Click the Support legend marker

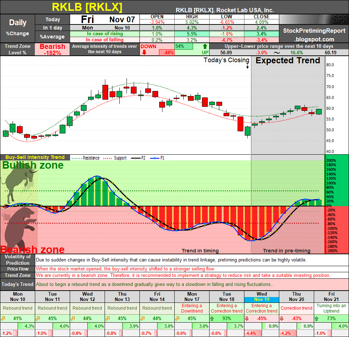(x=107, y=158)
